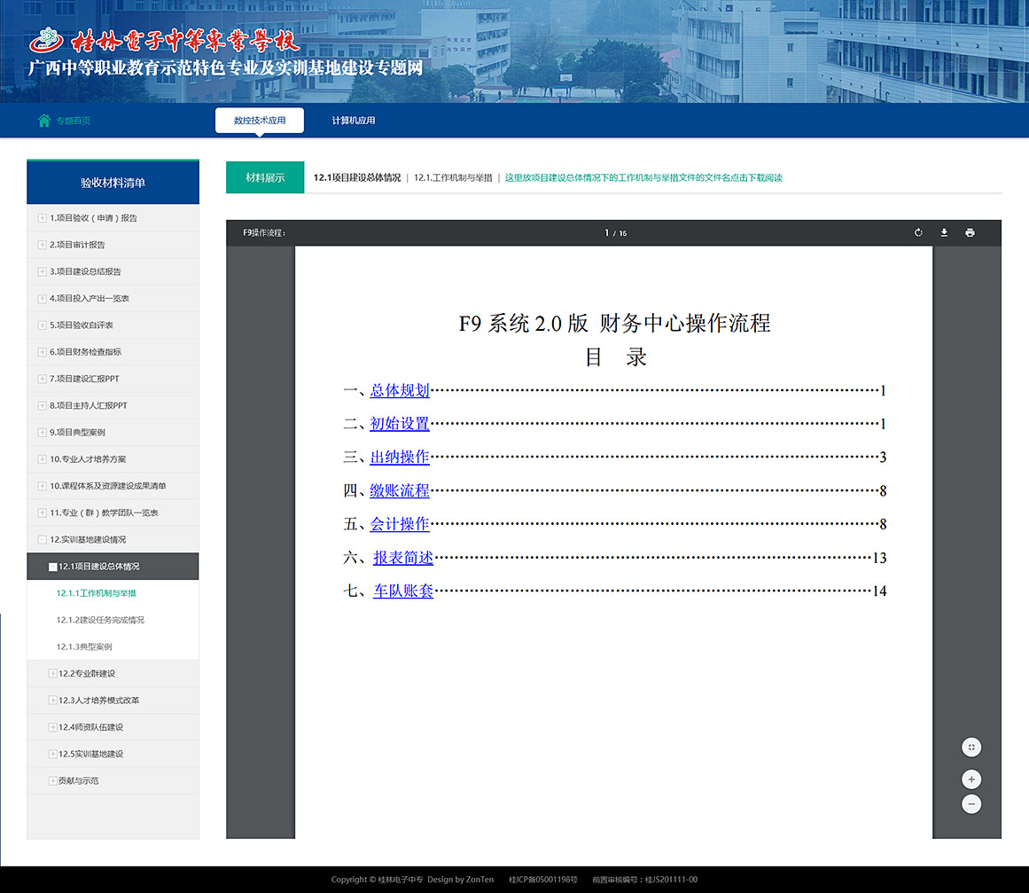The image size is (1029, 893).
Task: Expand the 10.专业人才培养方案 node
Action: [x=42, y=459]
